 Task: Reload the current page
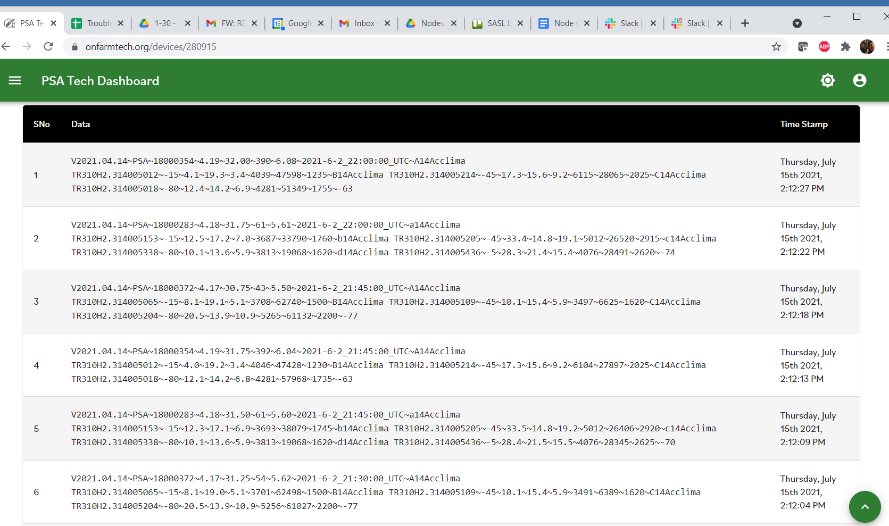(48, 46)
